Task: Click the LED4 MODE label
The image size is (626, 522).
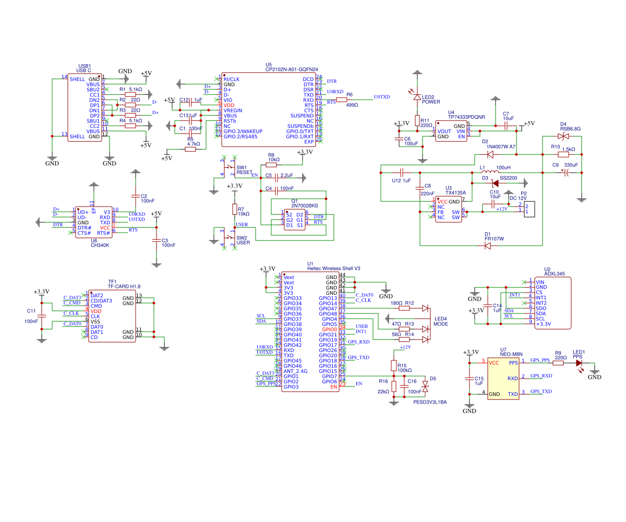Action: tap(441, 321)
